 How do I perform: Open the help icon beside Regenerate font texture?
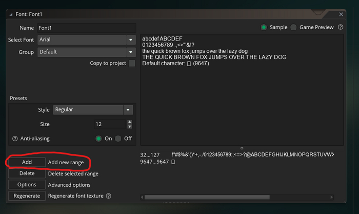click(x=109, y=196)
